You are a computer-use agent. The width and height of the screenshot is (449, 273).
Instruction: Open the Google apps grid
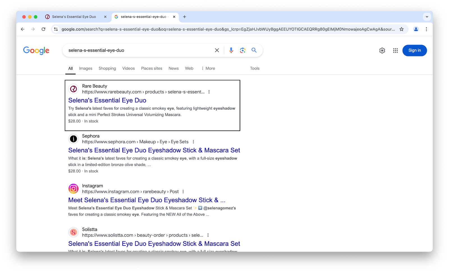395,50
